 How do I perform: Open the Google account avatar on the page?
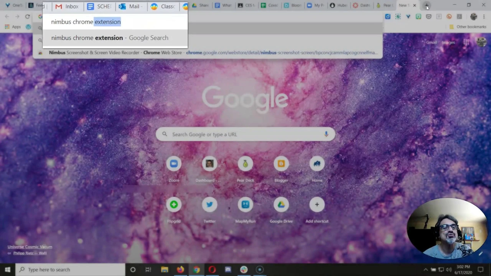coord(482,43)
